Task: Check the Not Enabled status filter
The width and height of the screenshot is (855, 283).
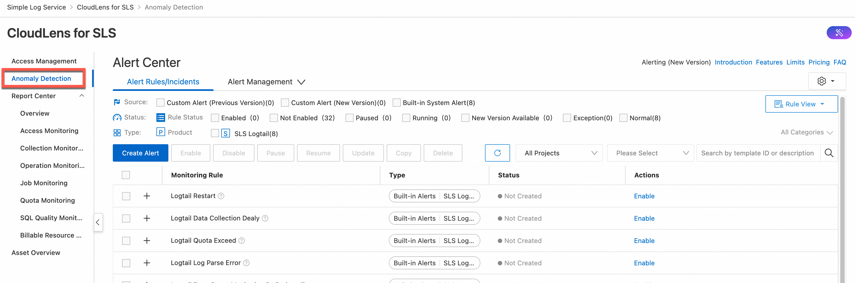Action: point(274,118)
